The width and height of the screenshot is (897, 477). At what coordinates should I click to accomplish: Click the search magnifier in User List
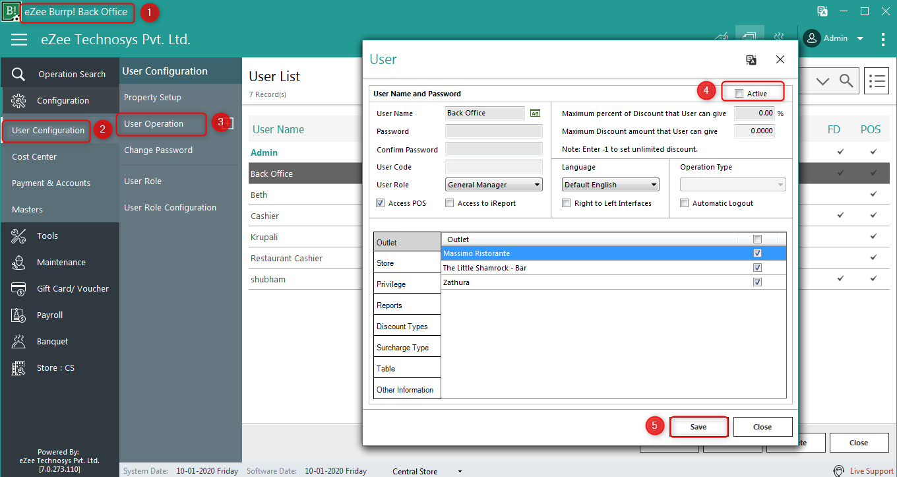click(846, 80)
